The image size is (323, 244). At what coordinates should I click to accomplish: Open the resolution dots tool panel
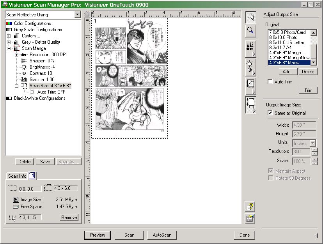click(x=250, y=49)
